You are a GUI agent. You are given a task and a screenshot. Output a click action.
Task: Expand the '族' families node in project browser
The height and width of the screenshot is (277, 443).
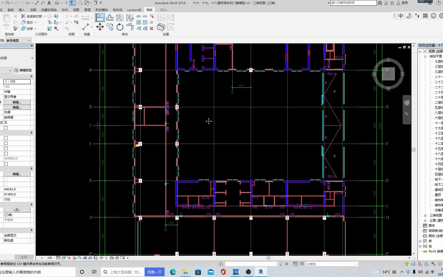(420, 241)
